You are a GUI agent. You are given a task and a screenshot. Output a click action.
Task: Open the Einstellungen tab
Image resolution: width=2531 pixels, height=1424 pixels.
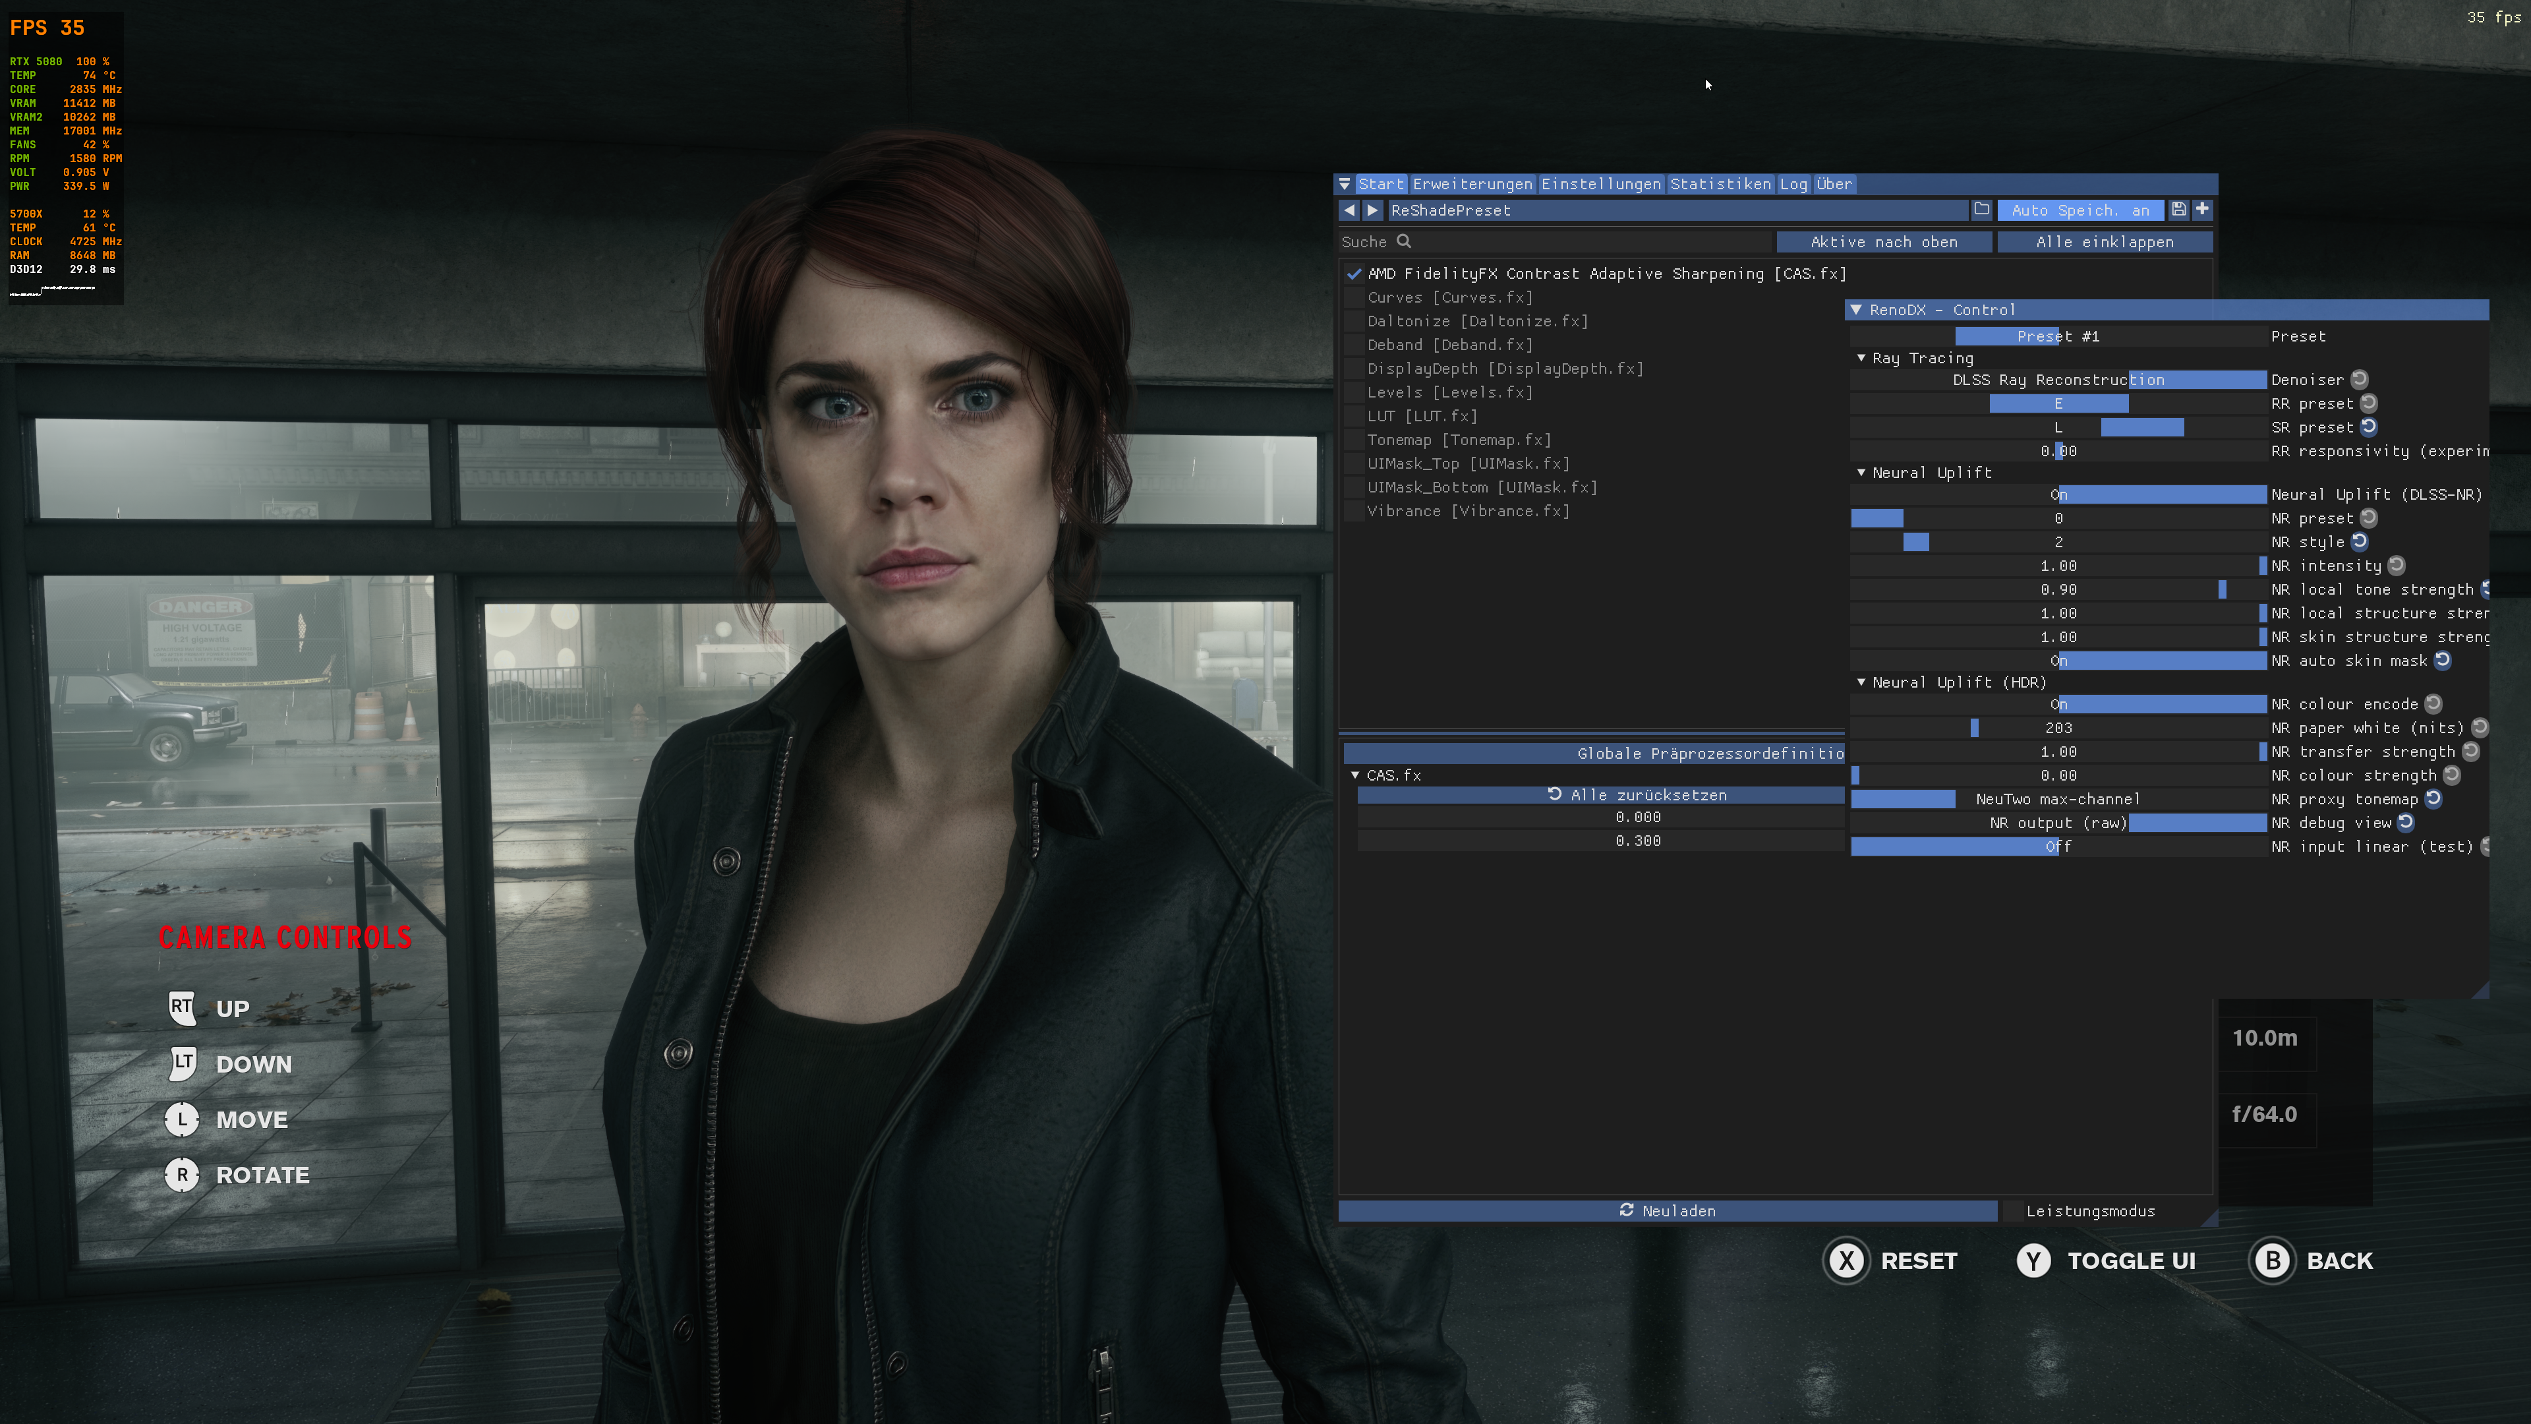pyautogui.click(x=1600, y=184)
